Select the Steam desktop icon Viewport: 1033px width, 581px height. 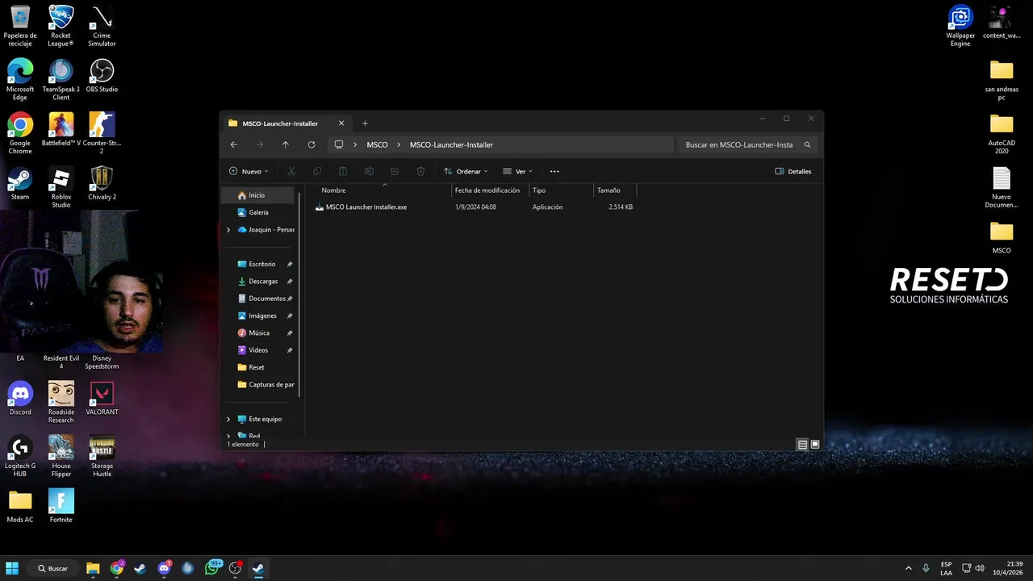20,183
